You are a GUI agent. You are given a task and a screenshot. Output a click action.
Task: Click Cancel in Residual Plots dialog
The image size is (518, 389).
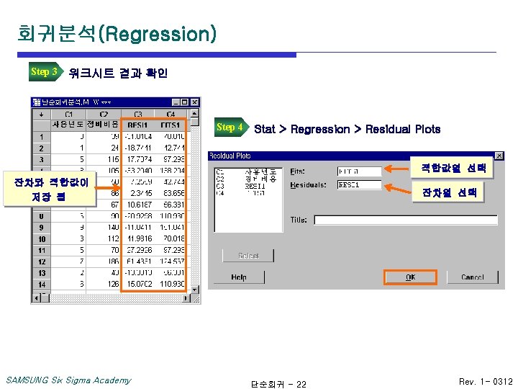(473, 277)
